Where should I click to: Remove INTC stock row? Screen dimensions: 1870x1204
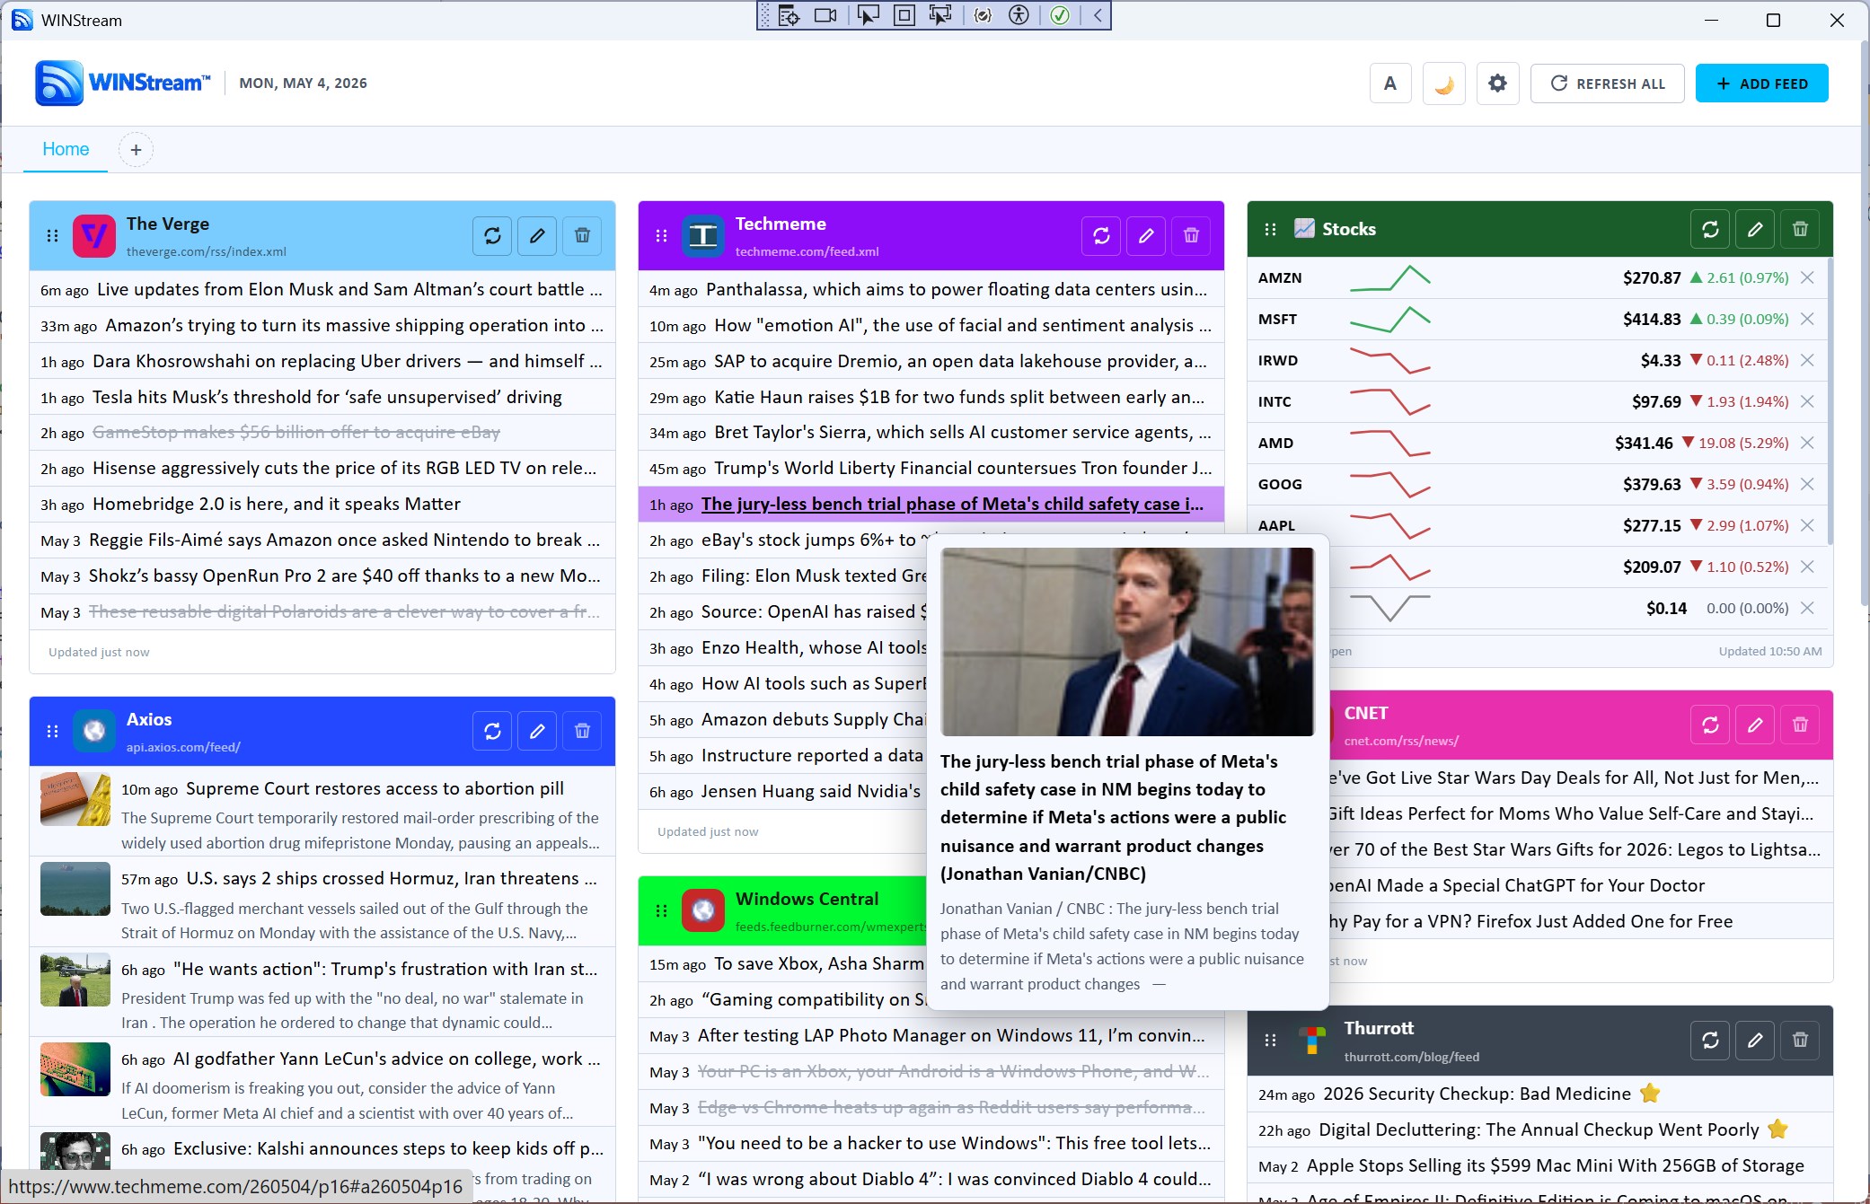point(1808,401)
